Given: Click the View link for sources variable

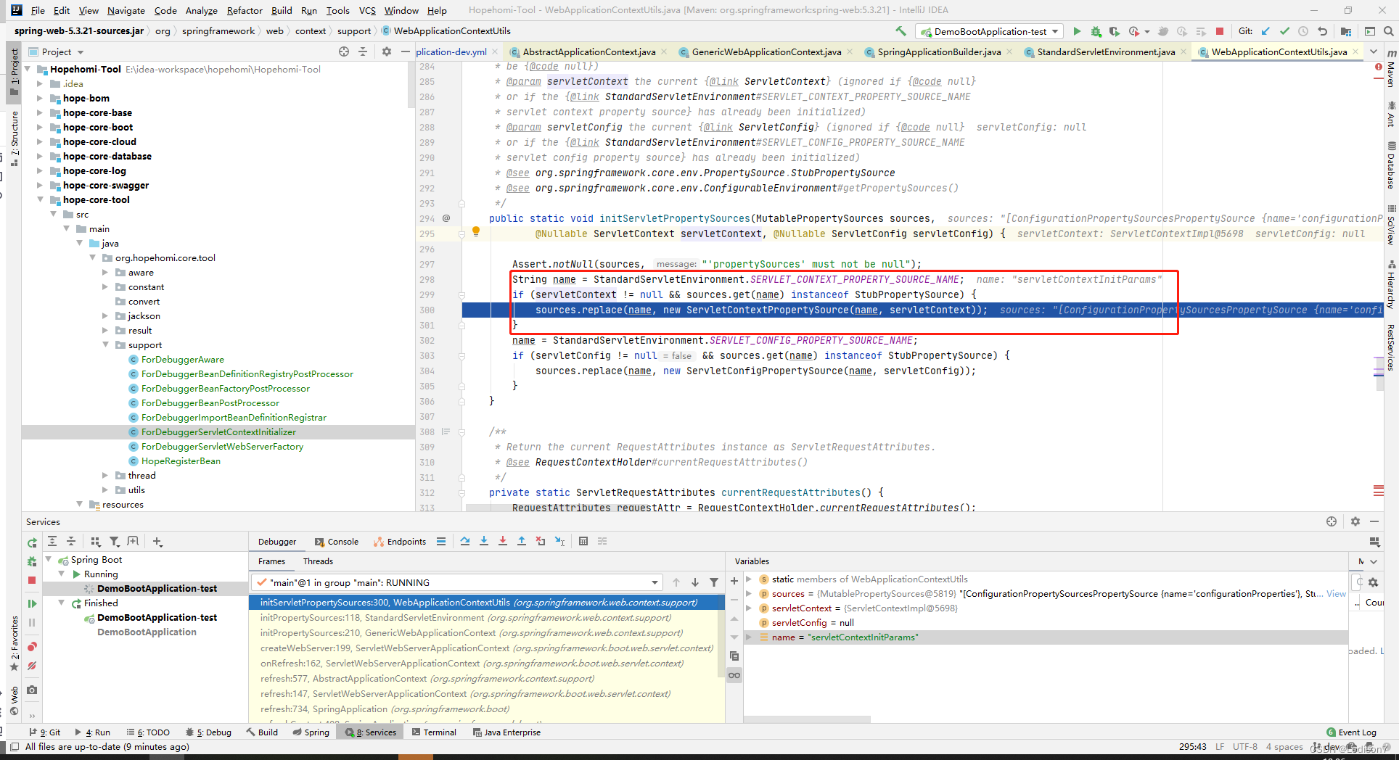Looking at the screenshot, I should coord(1336,593).
